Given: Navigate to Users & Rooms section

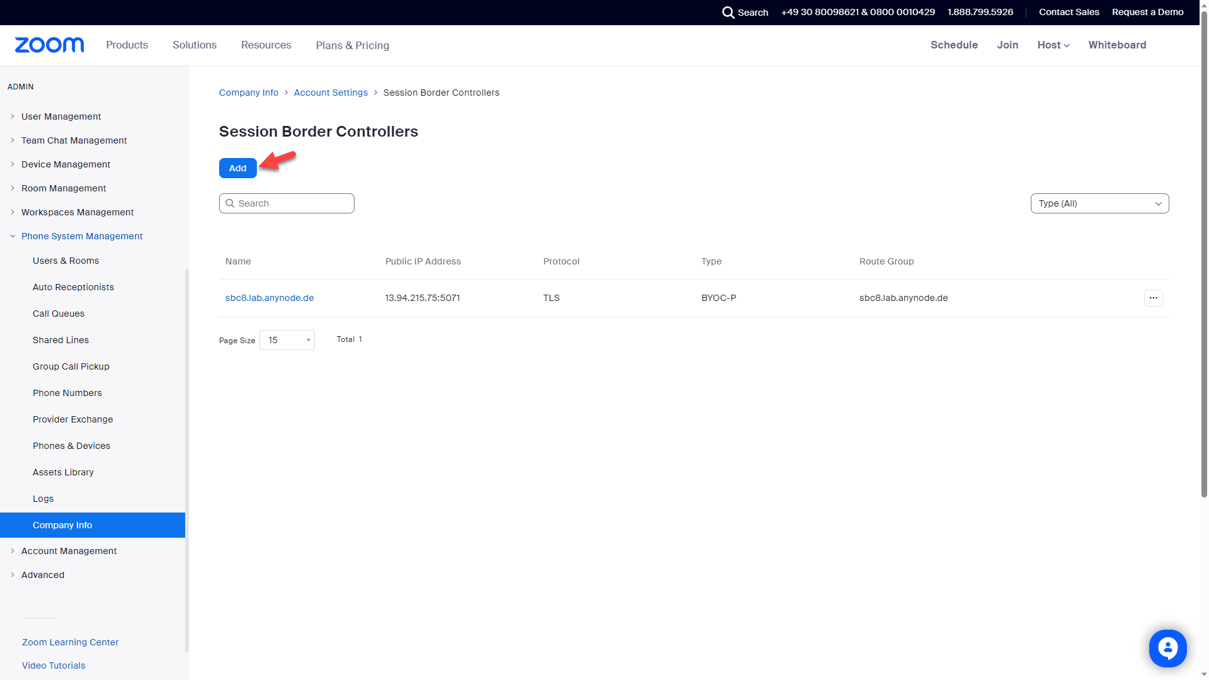Looking at the screenshot, I should (65, 261).
